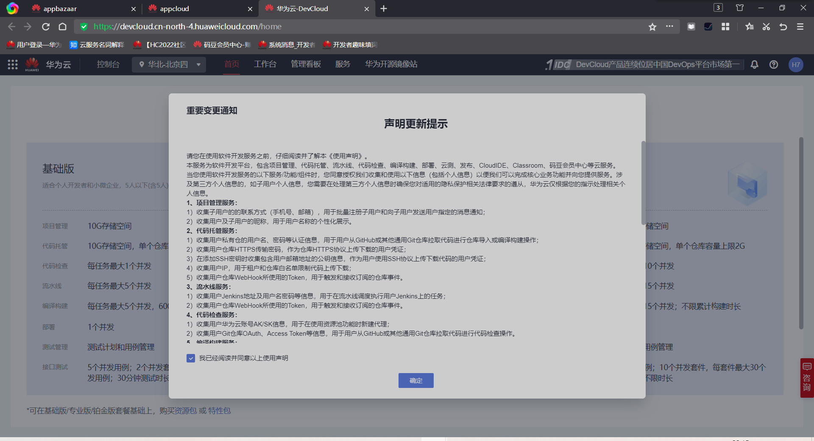Viewport: 814px width, 441px height.
Task: Click the Huawei logo in the navbar
Action: pos(32,65)
